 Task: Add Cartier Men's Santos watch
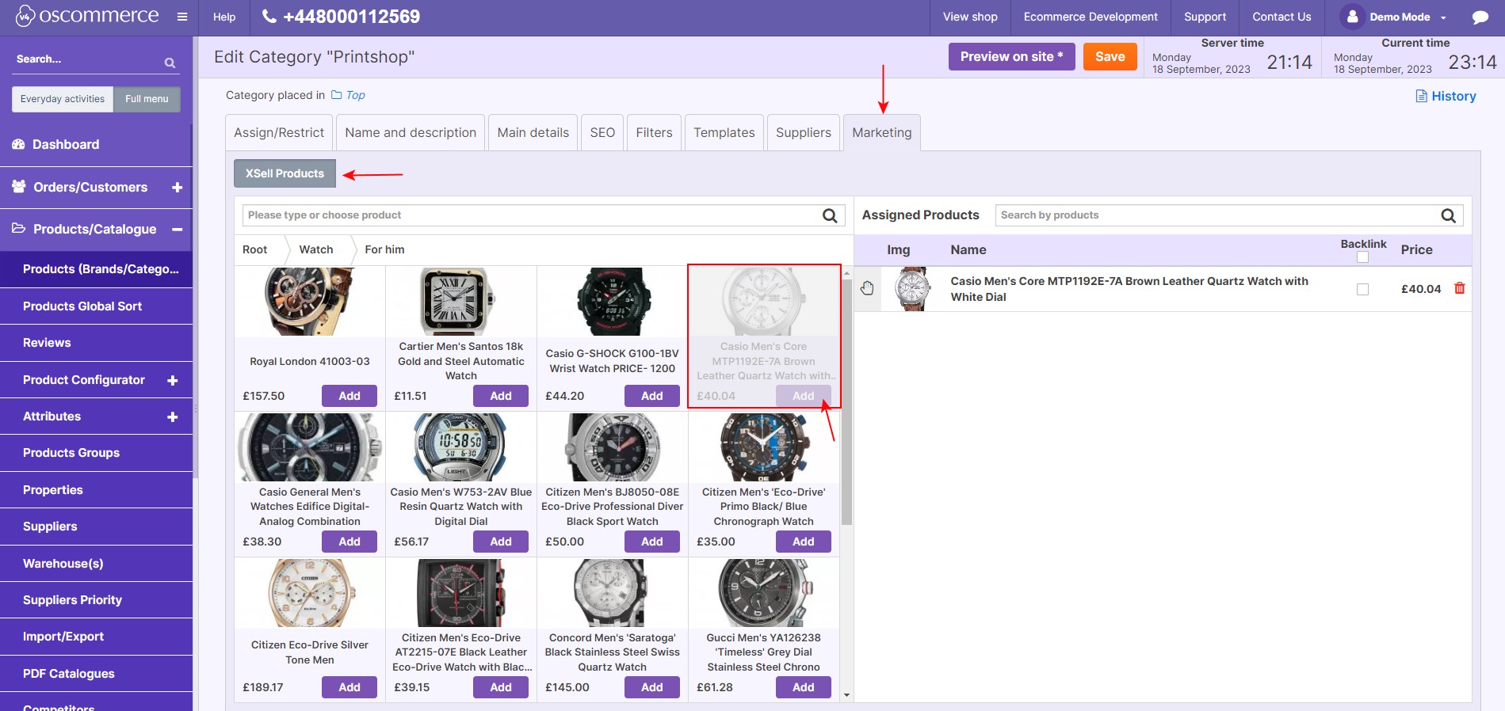pos(501,396)
